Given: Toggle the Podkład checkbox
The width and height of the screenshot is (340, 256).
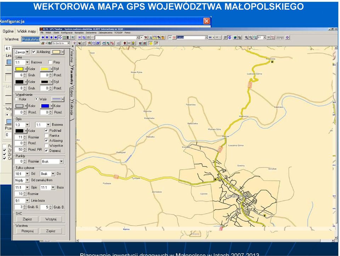Looking at the screenshot, I should (46, 131).
